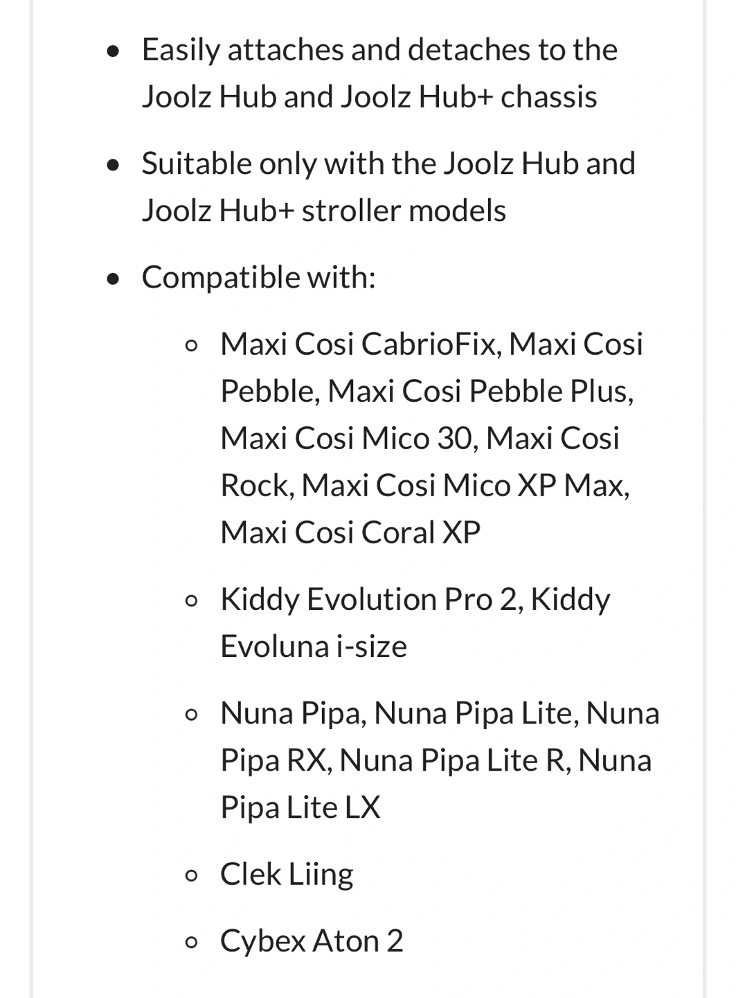Click the hollow bullet beside Clek Liing
736x998 pixels.
192,877
